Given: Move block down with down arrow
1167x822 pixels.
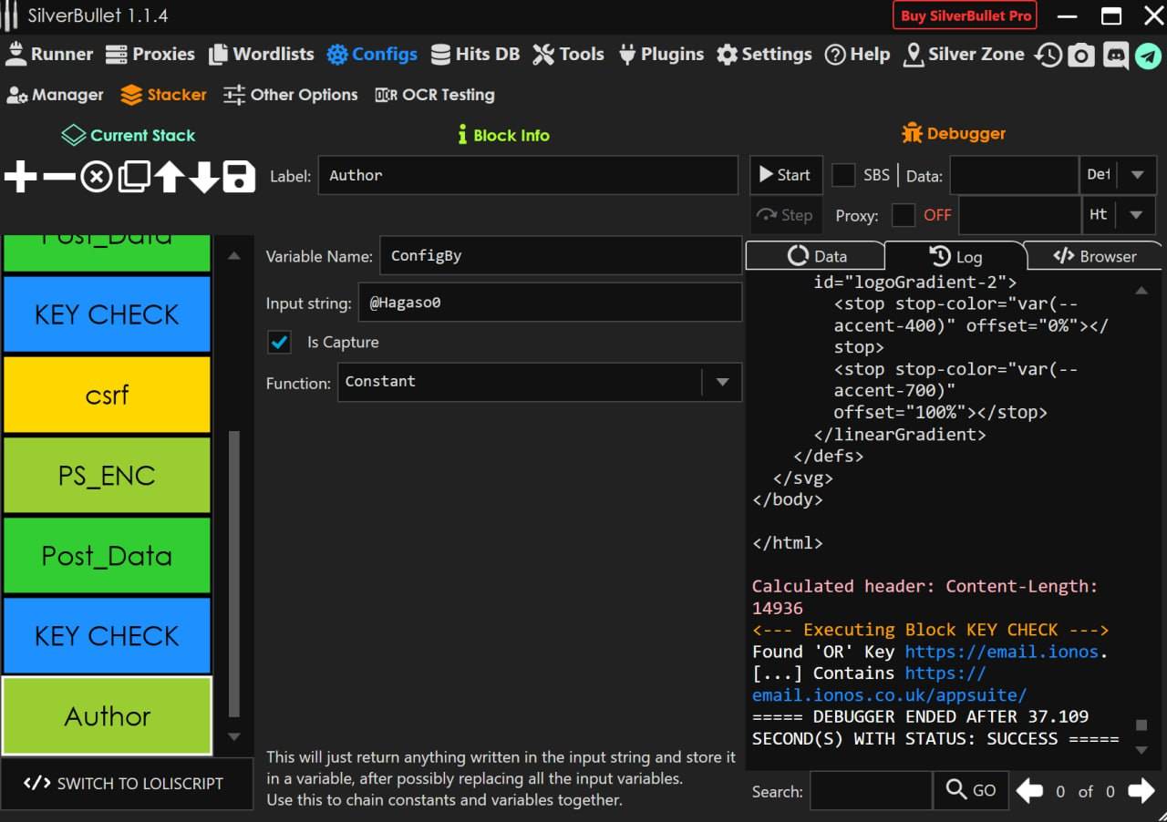Looking at the screenshot, I should click(x=203, y=177).
